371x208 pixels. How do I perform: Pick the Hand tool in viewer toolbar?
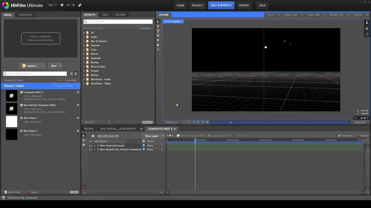158,26
